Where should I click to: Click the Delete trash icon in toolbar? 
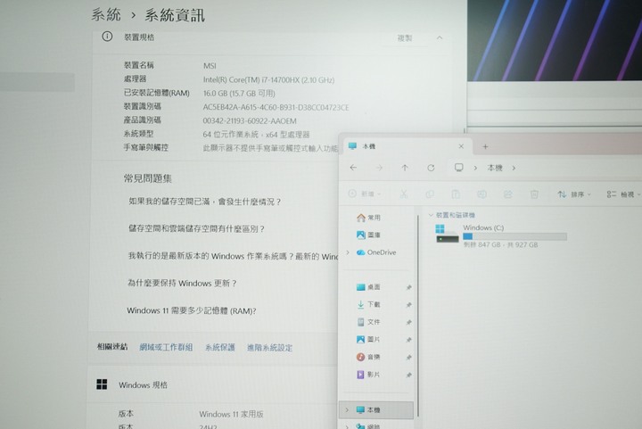534,194
